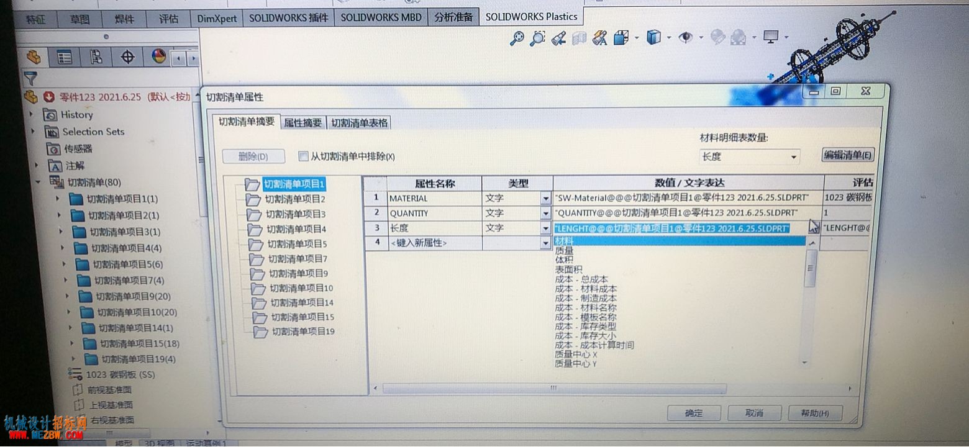Open the View Orientation dropdown arrow
969x447 pixels.
pos(637,38)
